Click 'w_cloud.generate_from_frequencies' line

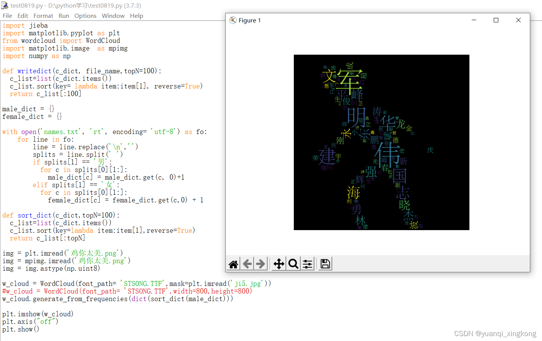118,299
